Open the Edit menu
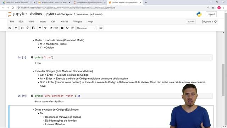Image resolution: width=227 pixels, height=128 pixels. point(21,21)
